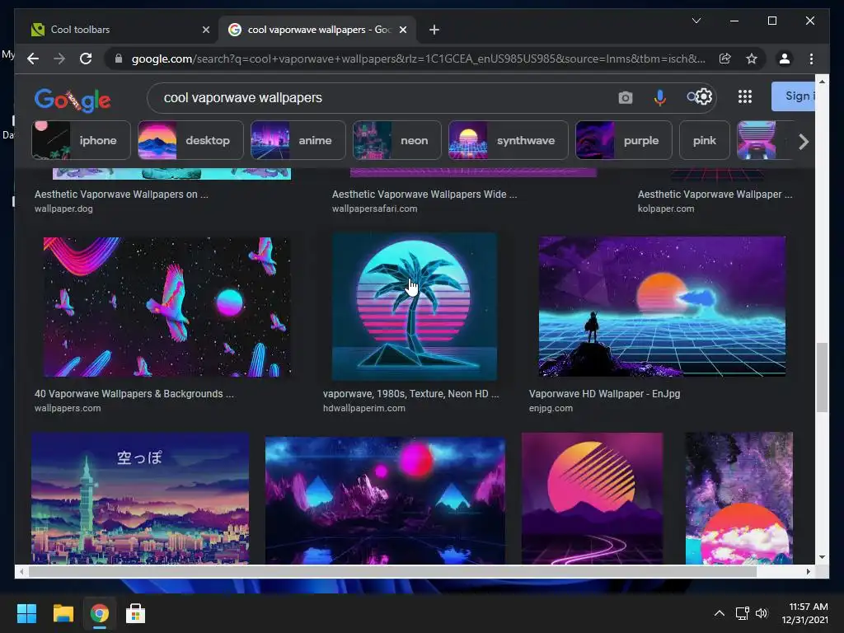Open Chrome three-dot menu
This screenshot has height=633, width=844.
click(x=811, y=59)
